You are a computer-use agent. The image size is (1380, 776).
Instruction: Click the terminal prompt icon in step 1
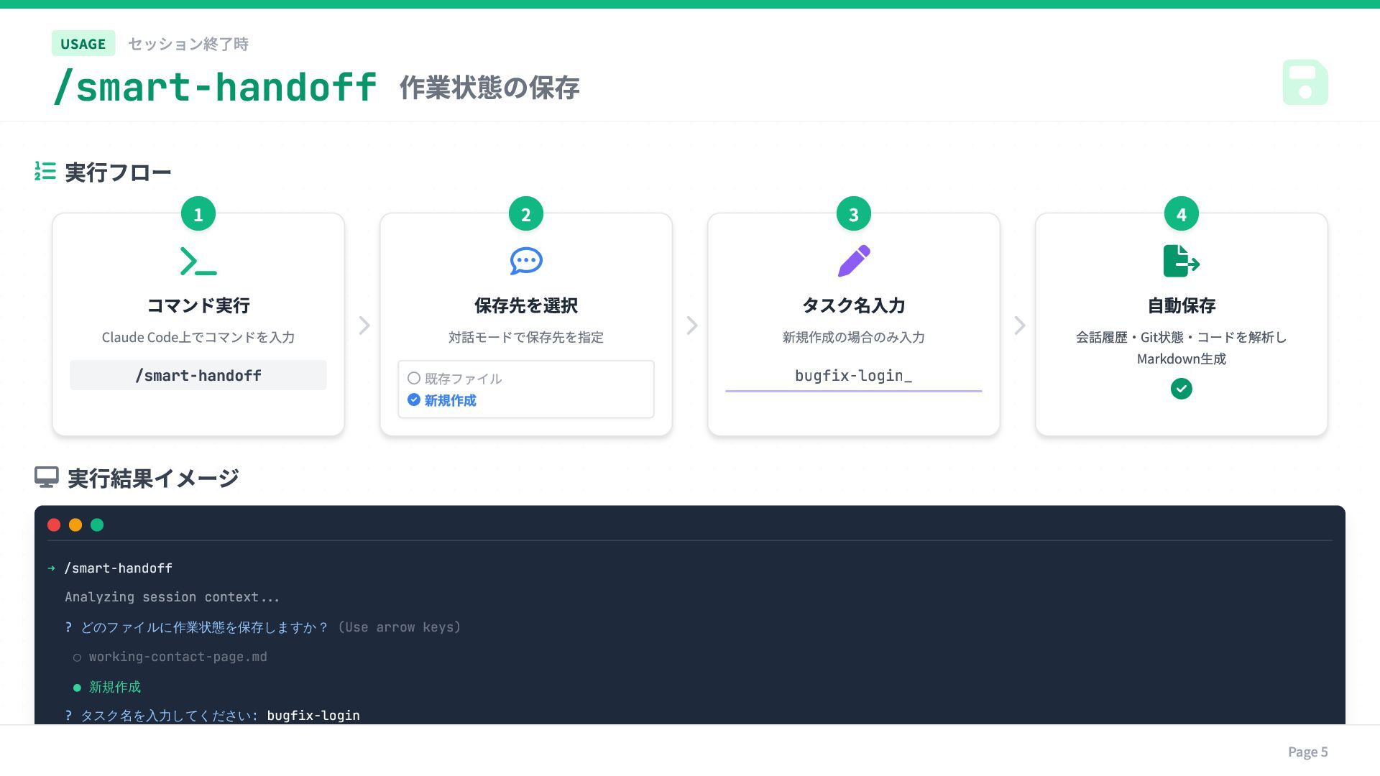tap(198, 262)
